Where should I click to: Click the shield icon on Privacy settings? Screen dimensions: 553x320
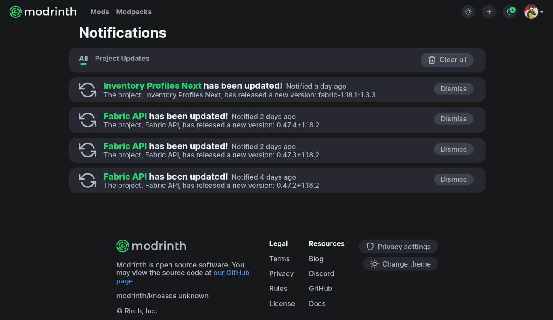370,247
